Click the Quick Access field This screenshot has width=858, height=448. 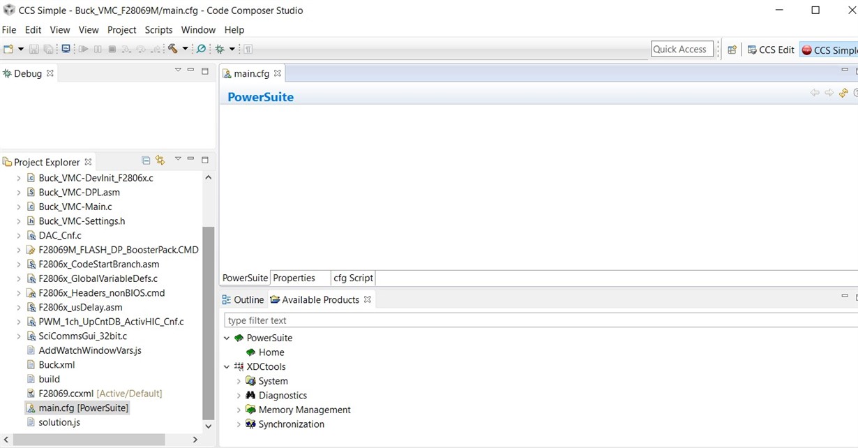point(682,49)
